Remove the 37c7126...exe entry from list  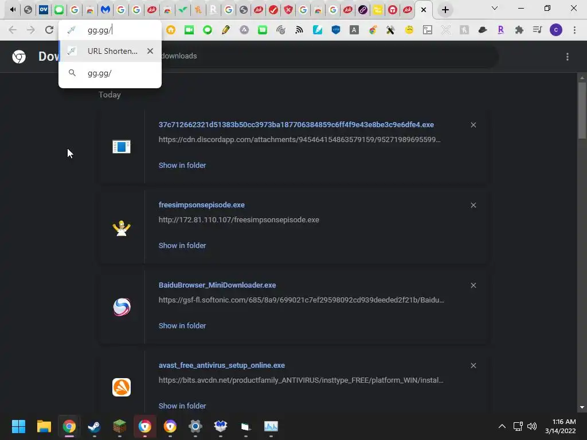coord(473,125)
